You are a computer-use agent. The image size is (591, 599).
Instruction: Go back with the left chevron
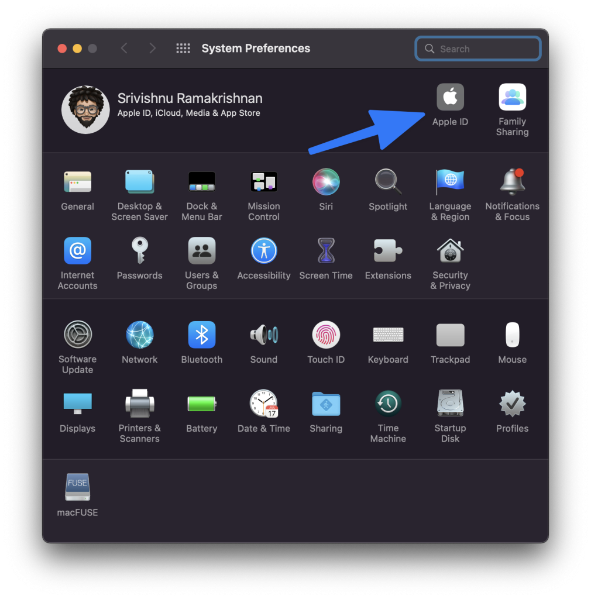tap(124, 48)
